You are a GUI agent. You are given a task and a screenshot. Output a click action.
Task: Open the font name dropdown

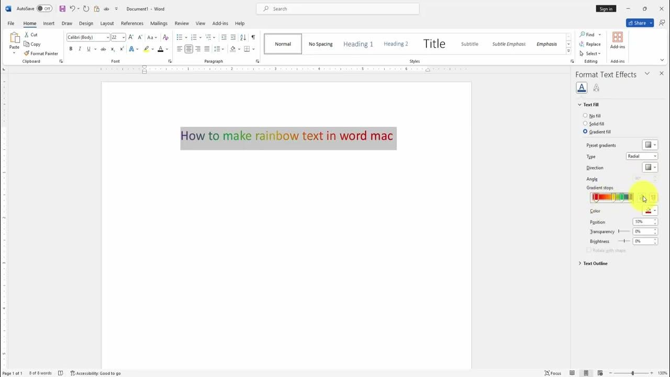[x=108, y=37]
